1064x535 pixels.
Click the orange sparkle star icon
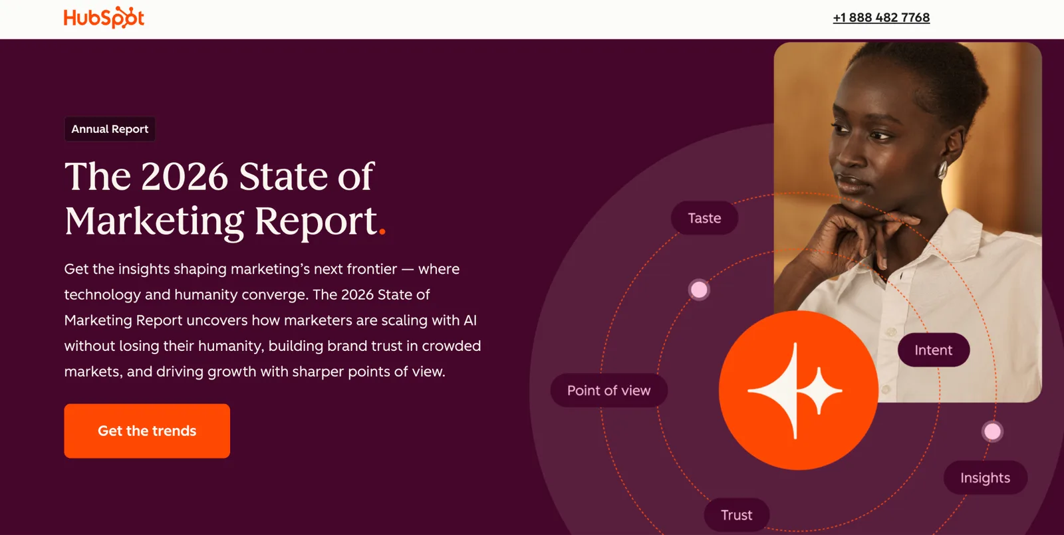798,390
